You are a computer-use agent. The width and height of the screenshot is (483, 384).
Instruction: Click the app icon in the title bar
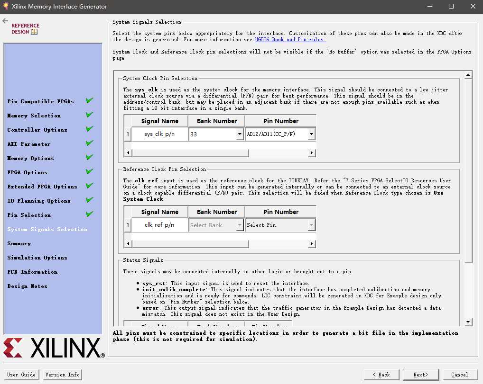pos(5,6)
